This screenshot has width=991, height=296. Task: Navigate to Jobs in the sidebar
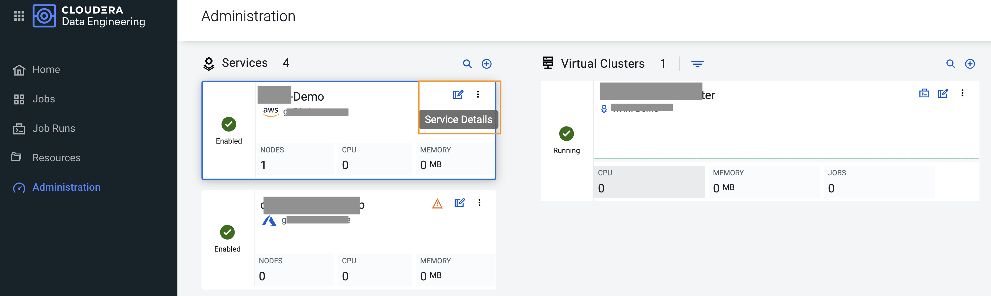[x=43, y=99]
